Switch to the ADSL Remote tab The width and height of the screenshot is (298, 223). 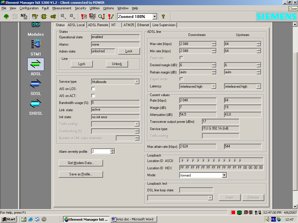tap(98, 25)
